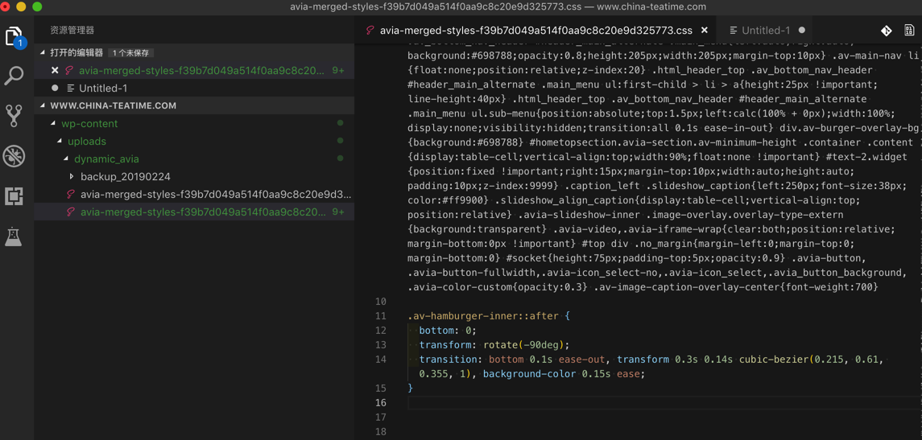Click the 1 个未保存 badge
The image size is (922, 440).
pos(130,53)
